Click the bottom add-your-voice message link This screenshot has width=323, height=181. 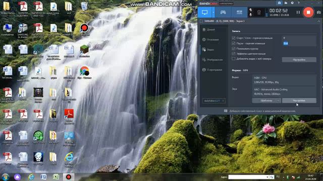coord(259,111)
